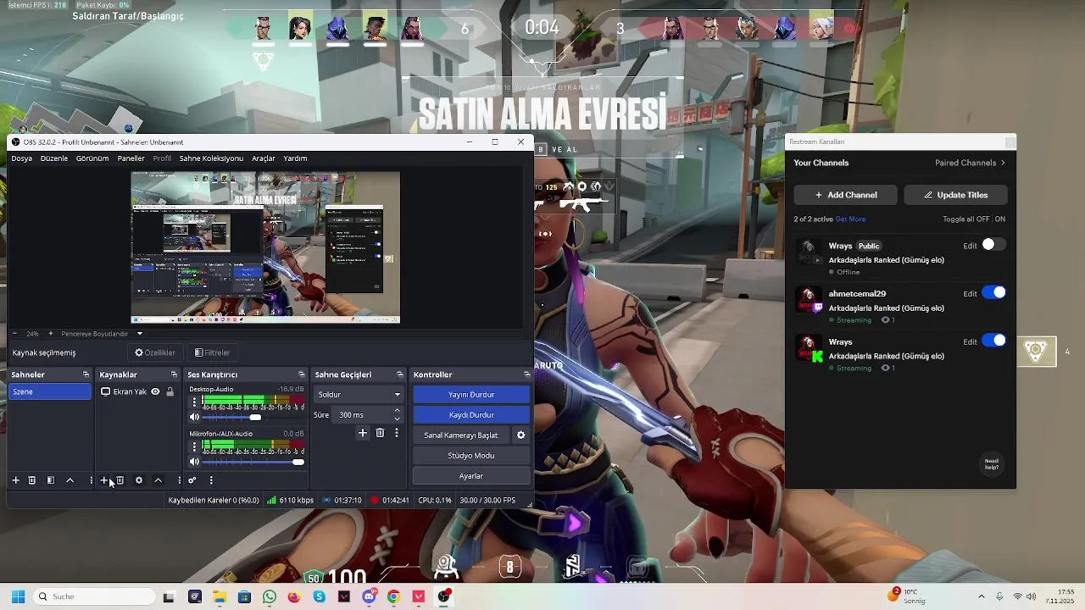Open Pencereye Boyutlandır scaling dropdown
Viewport: 1085px width, 610px height.
102,334
